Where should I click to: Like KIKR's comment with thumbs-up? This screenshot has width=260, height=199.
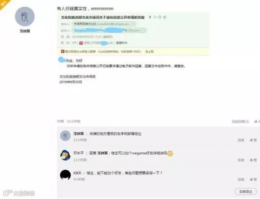[x=253, y=179]
